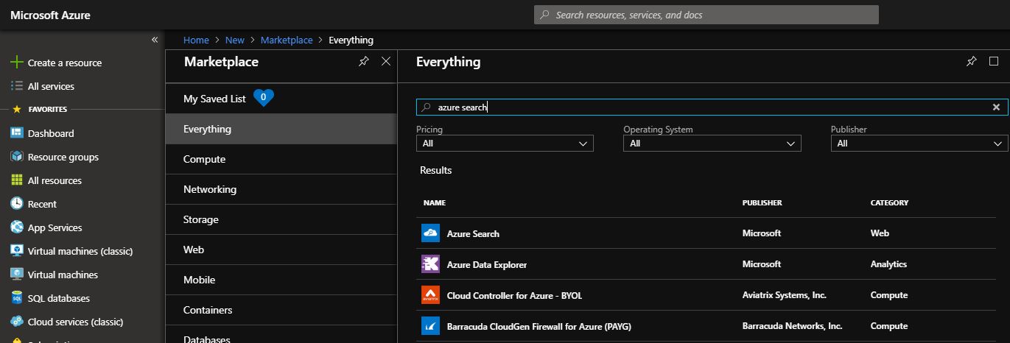
Task: Click the Microsoft Azure title
Action: coord(51,15)
